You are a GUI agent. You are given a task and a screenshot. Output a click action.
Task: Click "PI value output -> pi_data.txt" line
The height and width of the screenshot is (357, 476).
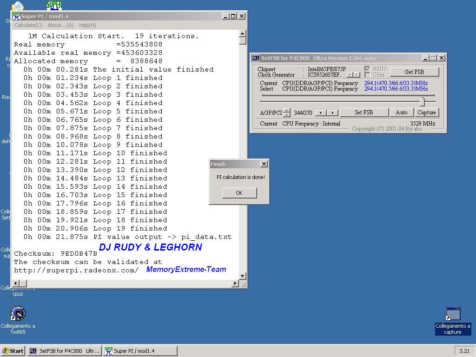127,237
